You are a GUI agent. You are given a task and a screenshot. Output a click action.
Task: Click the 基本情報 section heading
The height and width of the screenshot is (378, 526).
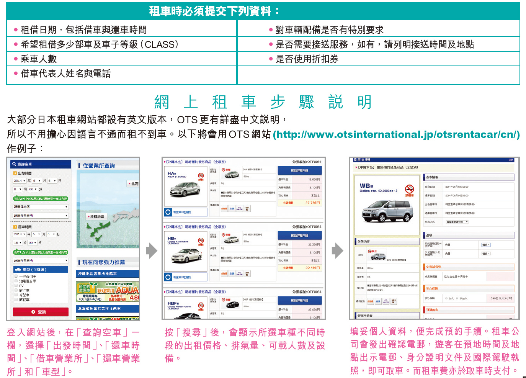pos(469,177)
